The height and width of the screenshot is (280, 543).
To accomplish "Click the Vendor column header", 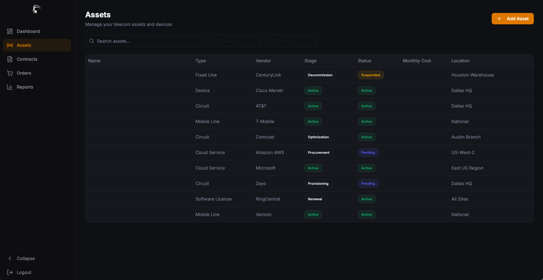I will click(263, 61).
